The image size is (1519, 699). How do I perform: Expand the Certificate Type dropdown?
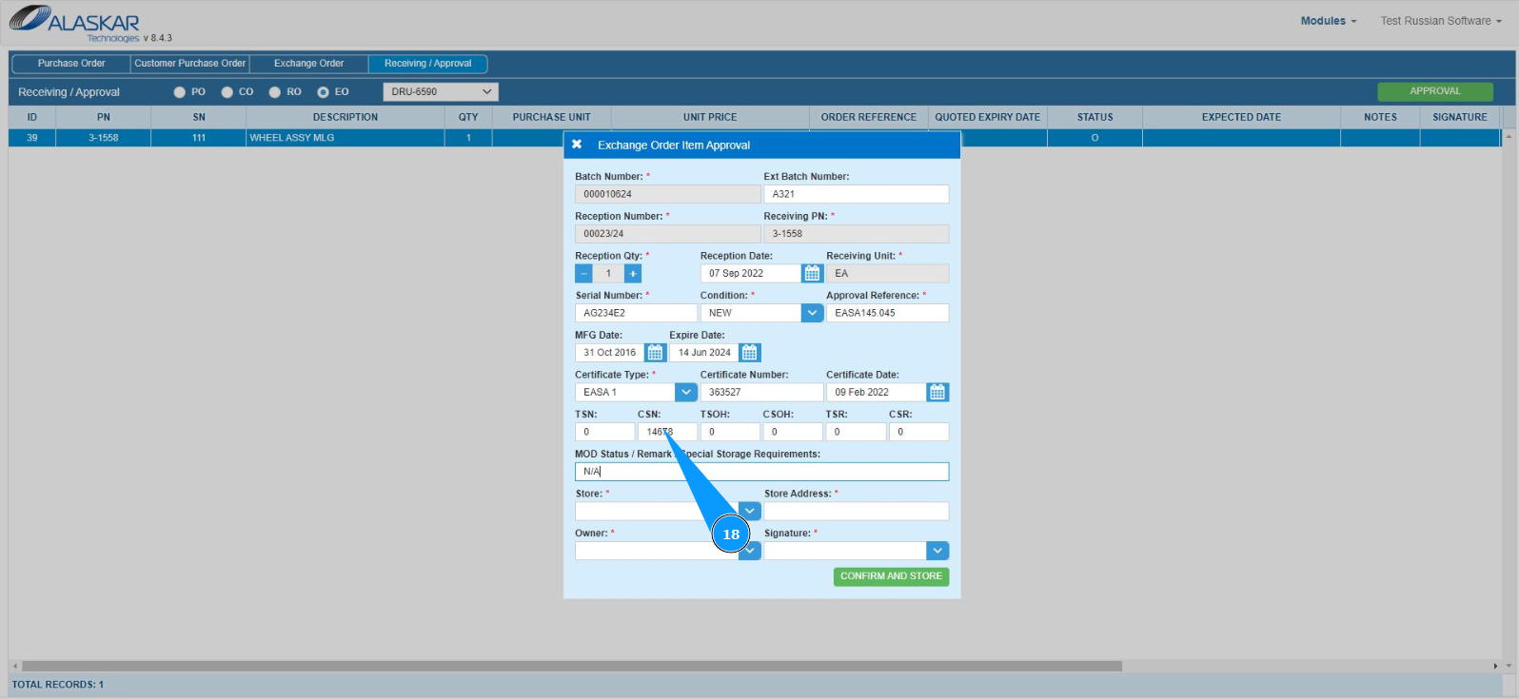pyautogui.click(x=686, y=393)
